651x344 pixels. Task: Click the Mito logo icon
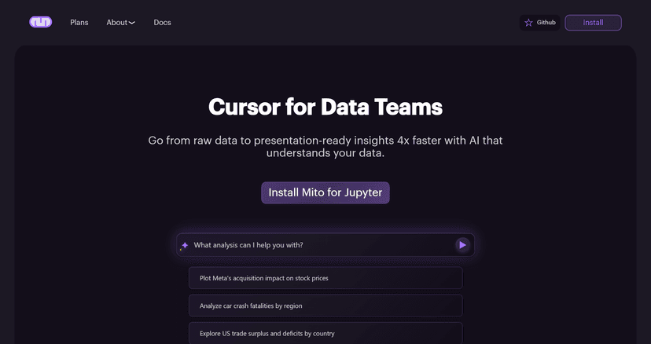tap(40, 22)
